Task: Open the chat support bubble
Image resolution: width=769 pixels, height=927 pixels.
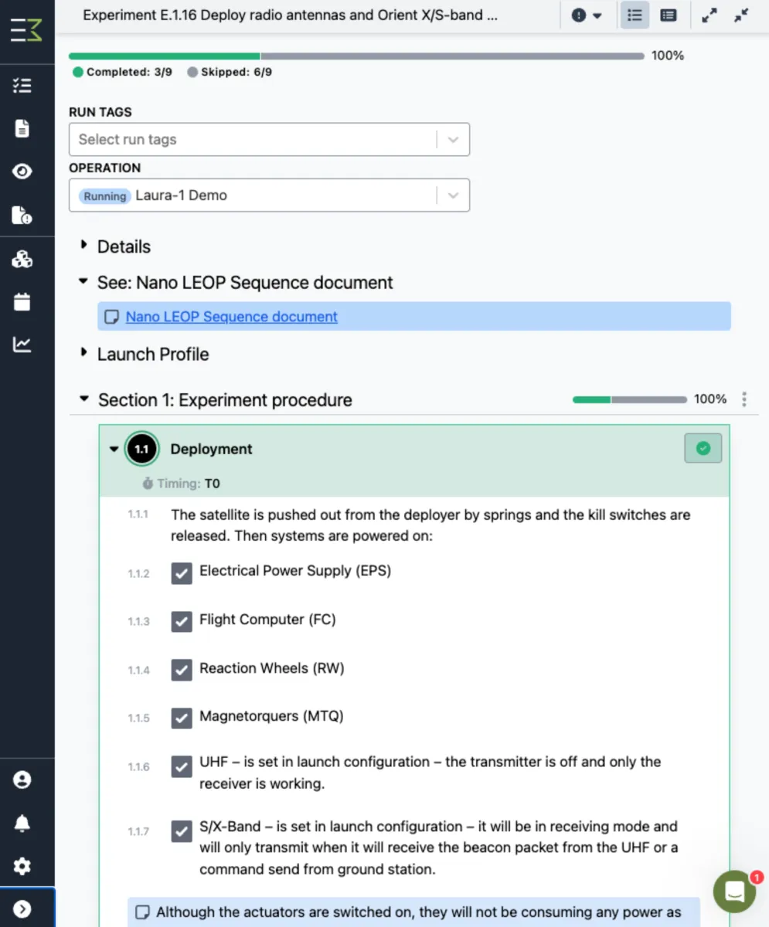Action: 735,892
